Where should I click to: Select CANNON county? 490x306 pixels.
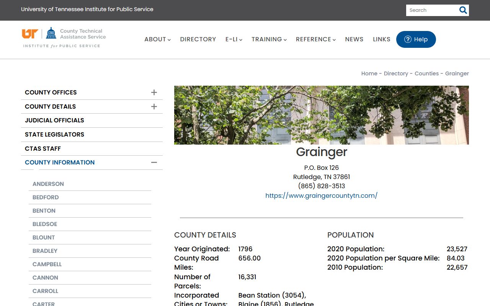[45, 278]
